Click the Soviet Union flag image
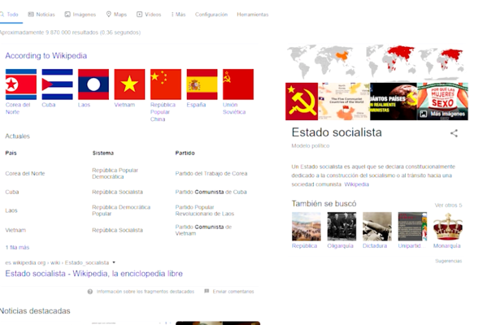Image resolution: width=483 pixels, height=325 pixels. coord(238,84)
